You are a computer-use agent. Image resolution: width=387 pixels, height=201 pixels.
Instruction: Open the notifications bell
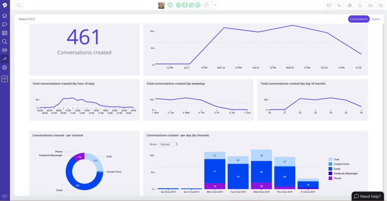[x=360, y=5]
